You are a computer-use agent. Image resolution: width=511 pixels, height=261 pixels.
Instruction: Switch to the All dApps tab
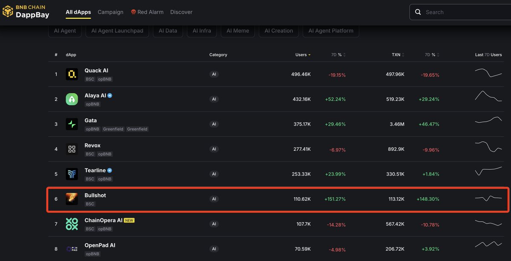tap(78, 12)
